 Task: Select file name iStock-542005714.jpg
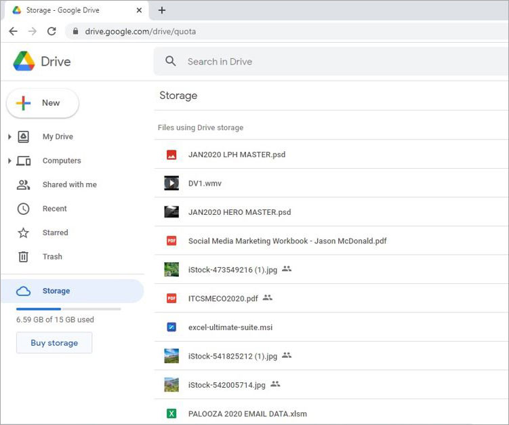[x=226, y=385]
